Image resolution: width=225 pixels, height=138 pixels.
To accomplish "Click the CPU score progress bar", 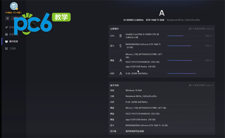I will [185, 36].
